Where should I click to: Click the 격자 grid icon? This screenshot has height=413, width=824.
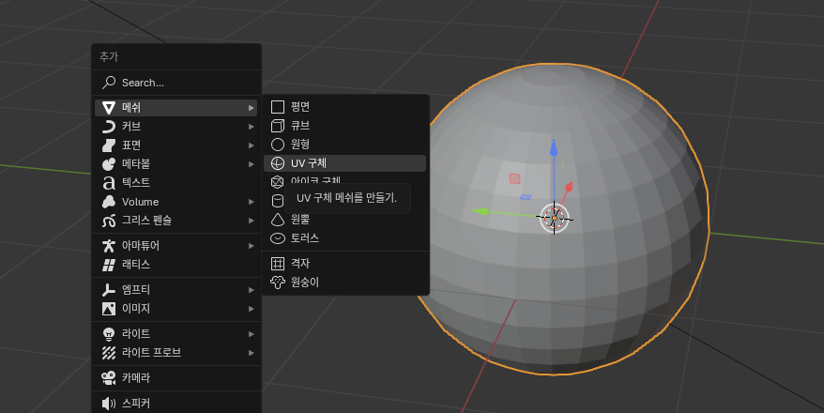[278, 264]
